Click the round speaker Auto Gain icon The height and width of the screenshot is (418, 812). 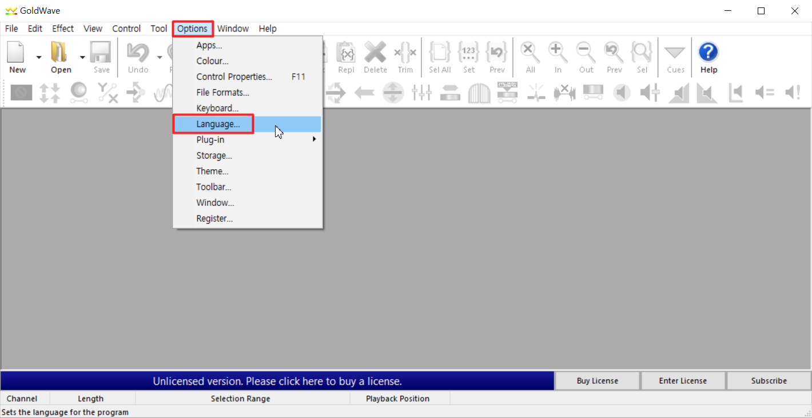[622, 93]
